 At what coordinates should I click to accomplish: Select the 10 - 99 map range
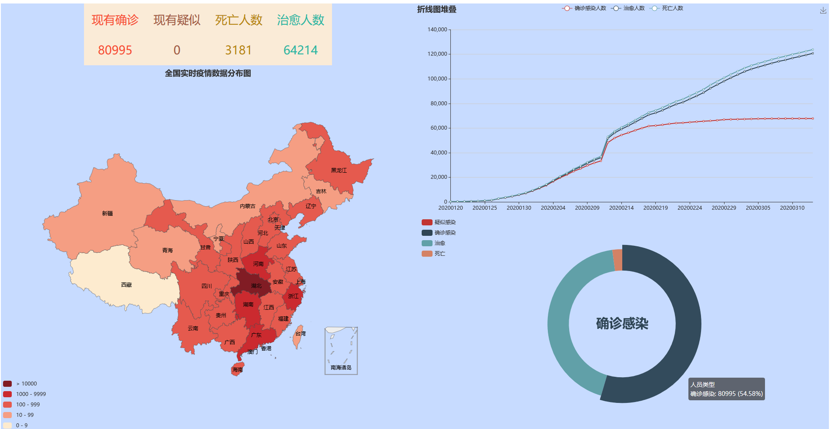(7, 415)
